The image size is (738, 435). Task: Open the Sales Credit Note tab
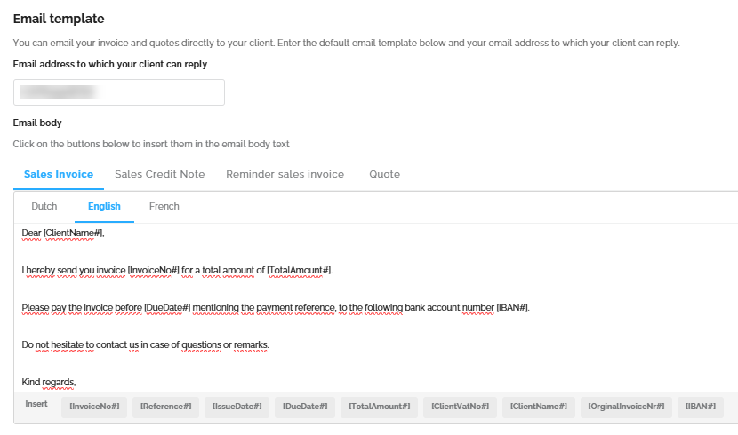(x=160, y=174)
